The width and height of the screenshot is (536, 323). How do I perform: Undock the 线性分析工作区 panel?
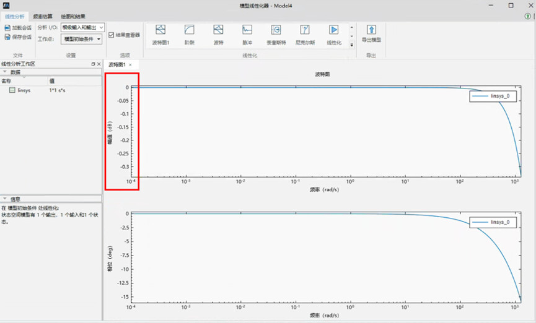93,64
